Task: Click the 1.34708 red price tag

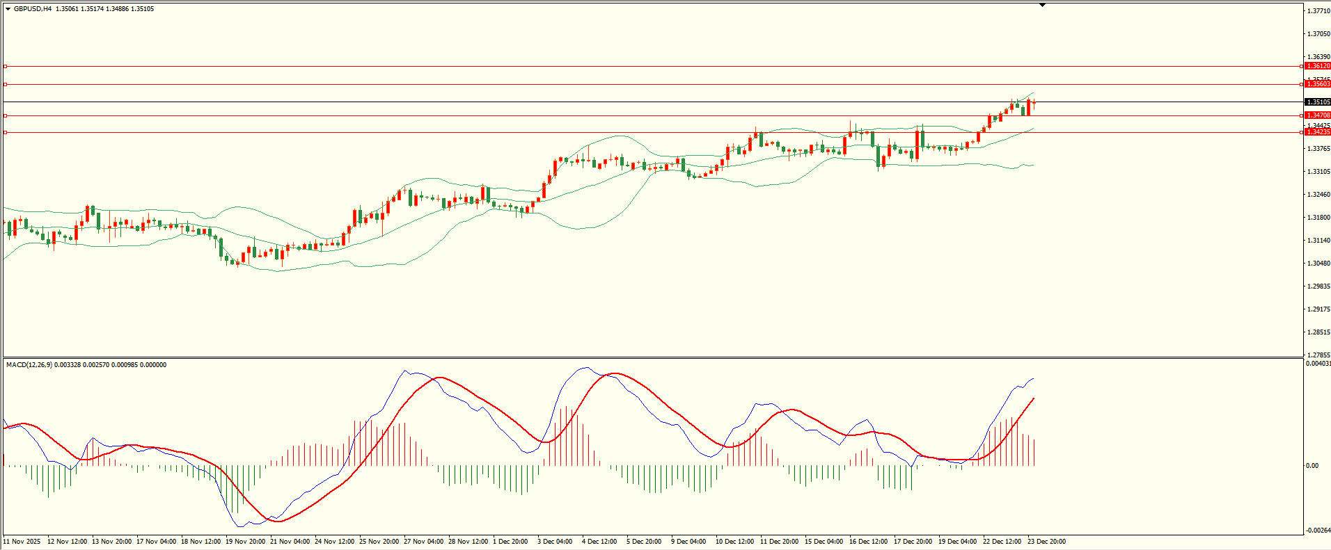Action: [1317, 115]
